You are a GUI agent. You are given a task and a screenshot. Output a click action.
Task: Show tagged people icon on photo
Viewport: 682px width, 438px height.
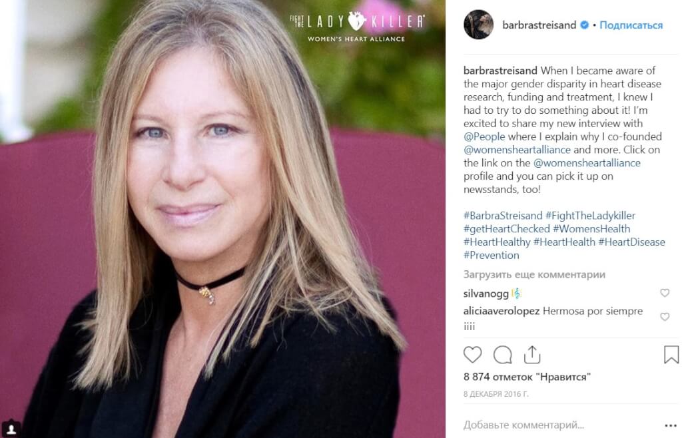pyautogui.click(x=11, y=429)
